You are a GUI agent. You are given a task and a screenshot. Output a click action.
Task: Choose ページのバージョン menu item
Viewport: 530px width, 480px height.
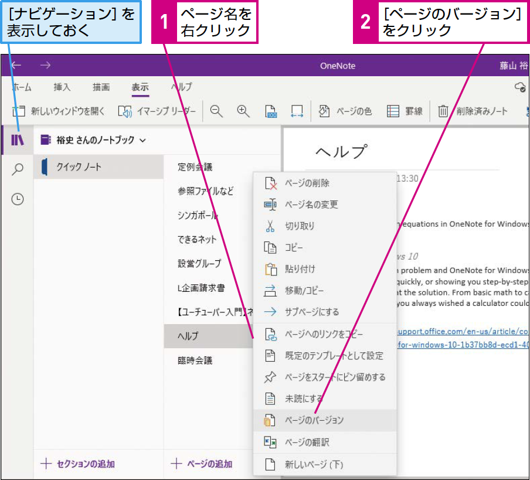pos(325,420)
